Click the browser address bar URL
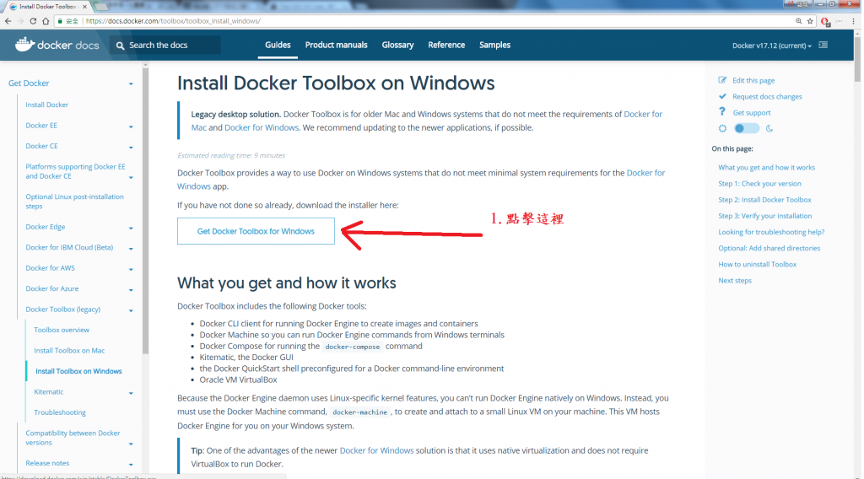Viewport: 864px width, 479px height. pos(174,21)
